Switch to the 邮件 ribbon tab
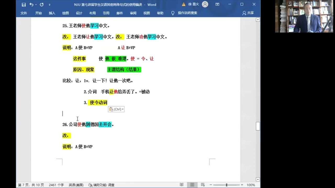The height and width of the screenshot is (188, 335). [x=120, y=13]
